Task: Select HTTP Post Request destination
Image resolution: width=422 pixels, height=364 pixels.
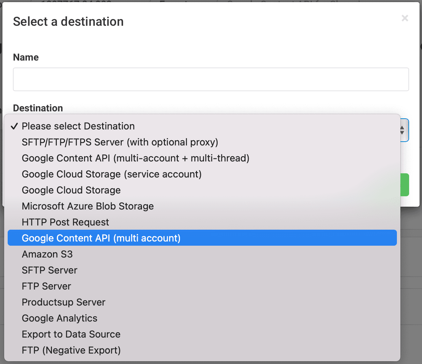Action: tap(65, 222)
